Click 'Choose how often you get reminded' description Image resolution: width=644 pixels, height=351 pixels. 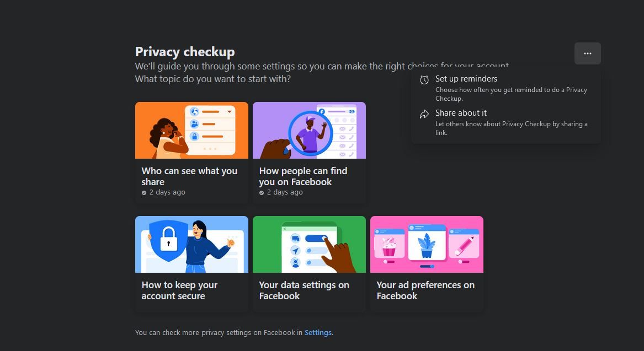pyautogui.click(x=511, y=94)
